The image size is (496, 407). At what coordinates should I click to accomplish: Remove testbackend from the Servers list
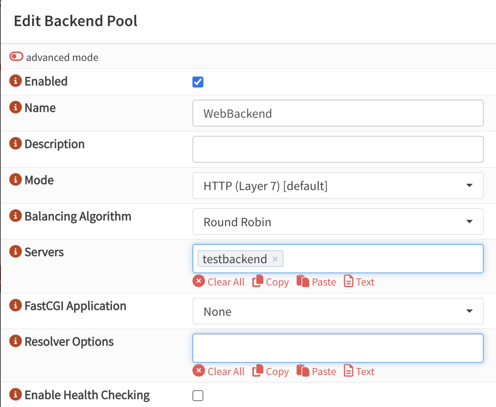[275, 259]
